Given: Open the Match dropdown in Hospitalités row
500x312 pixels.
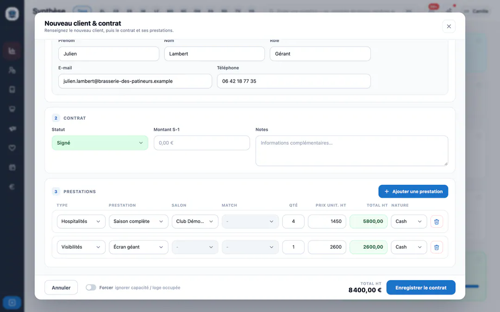Looking at the screenshot, I should coord(250,221).
